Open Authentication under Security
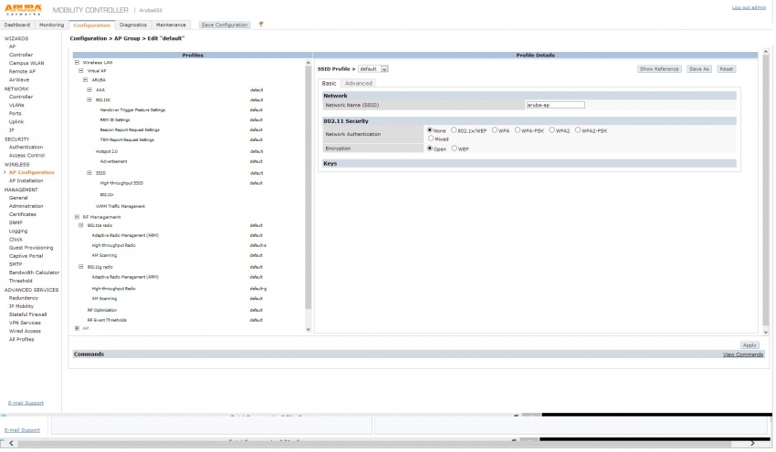 (x=26, y=148)
